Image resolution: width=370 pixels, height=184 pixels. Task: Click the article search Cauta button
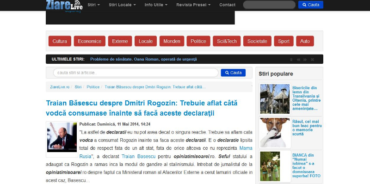point(233,73)
